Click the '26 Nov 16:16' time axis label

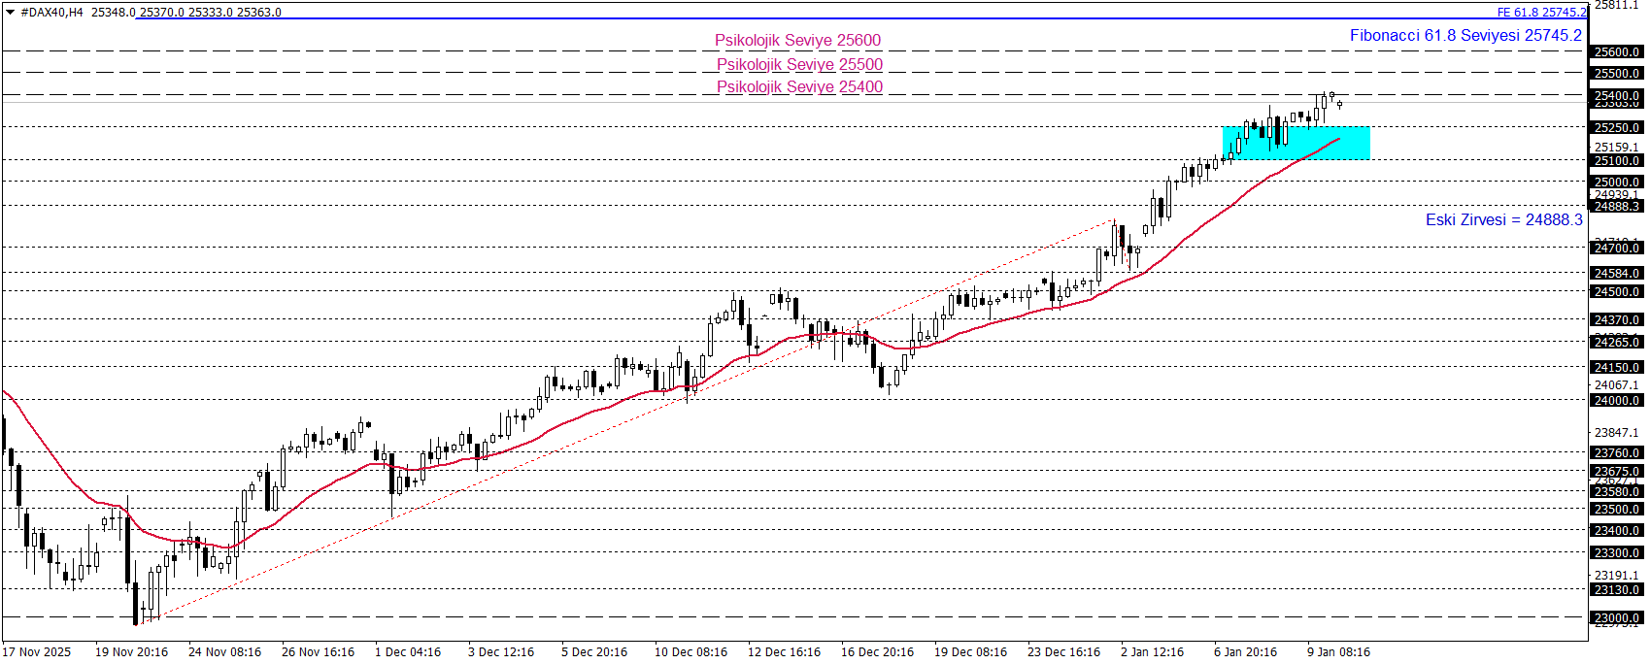pos(318,652)
